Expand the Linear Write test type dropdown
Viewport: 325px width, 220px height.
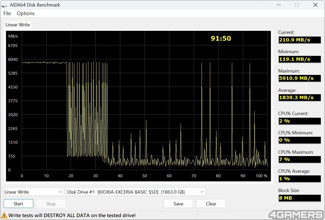34,192
